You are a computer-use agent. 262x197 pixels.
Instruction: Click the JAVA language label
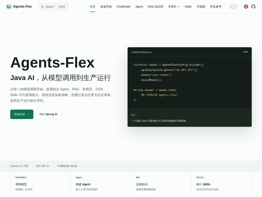(245, 52)
